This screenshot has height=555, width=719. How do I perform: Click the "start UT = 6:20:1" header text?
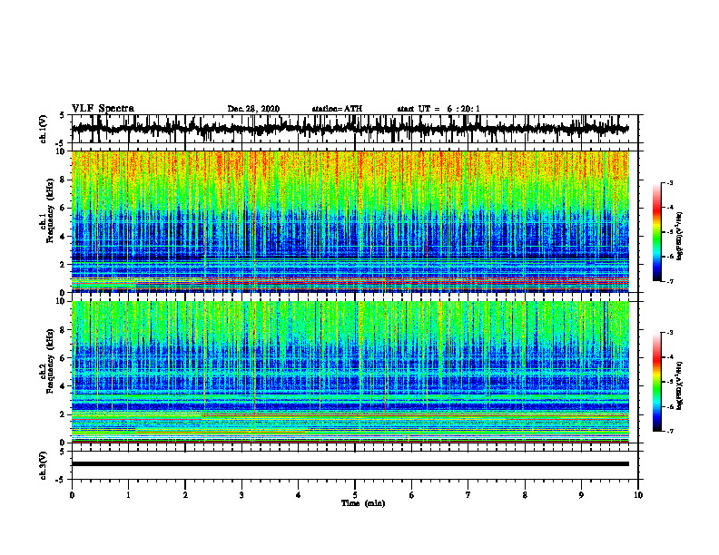point(438,109)
